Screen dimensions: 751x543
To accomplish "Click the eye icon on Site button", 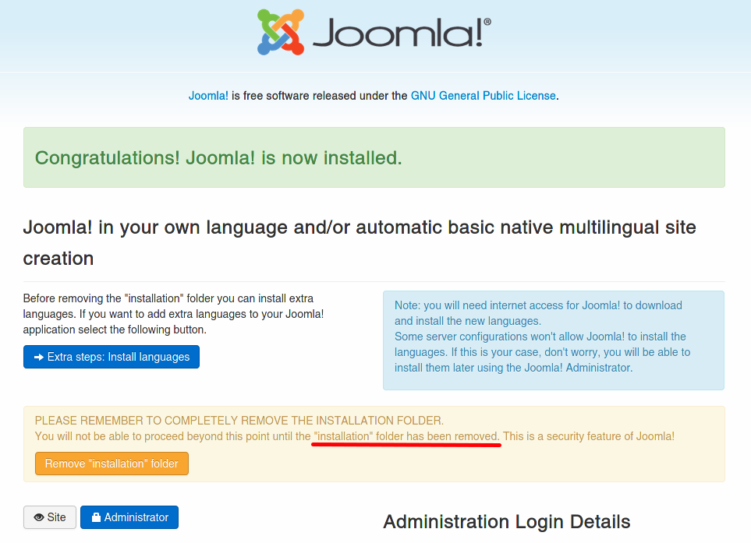I will (x=39, y=517).
